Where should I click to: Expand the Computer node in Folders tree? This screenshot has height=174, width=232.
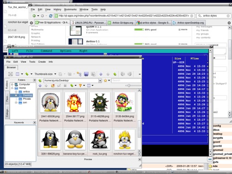[12, 84]
